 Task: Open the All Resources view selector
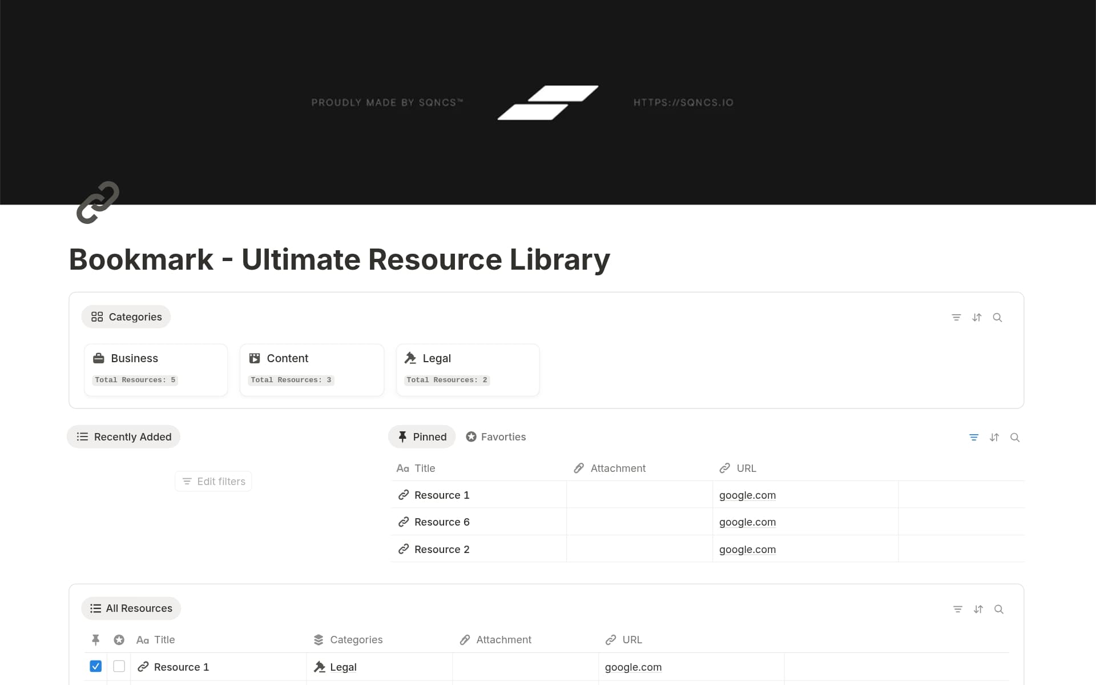pyautogui.click(x=131, y=608)
